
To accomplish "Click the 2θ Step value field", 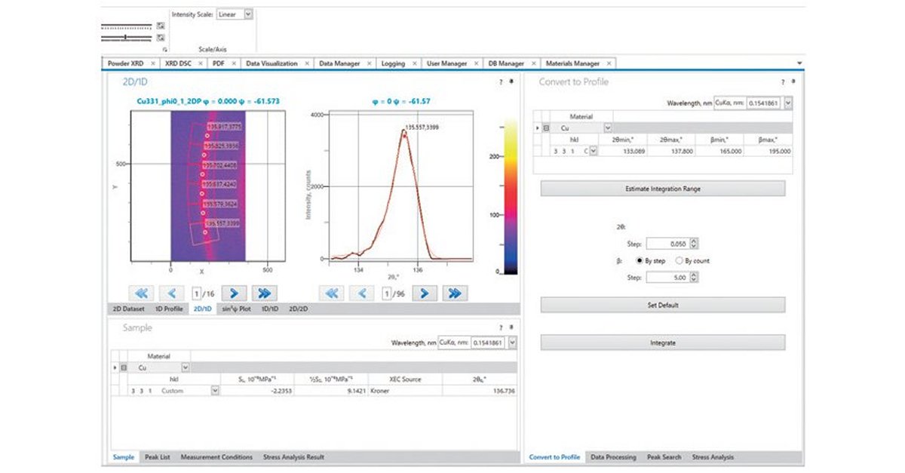I will click(x=667, y=244).
